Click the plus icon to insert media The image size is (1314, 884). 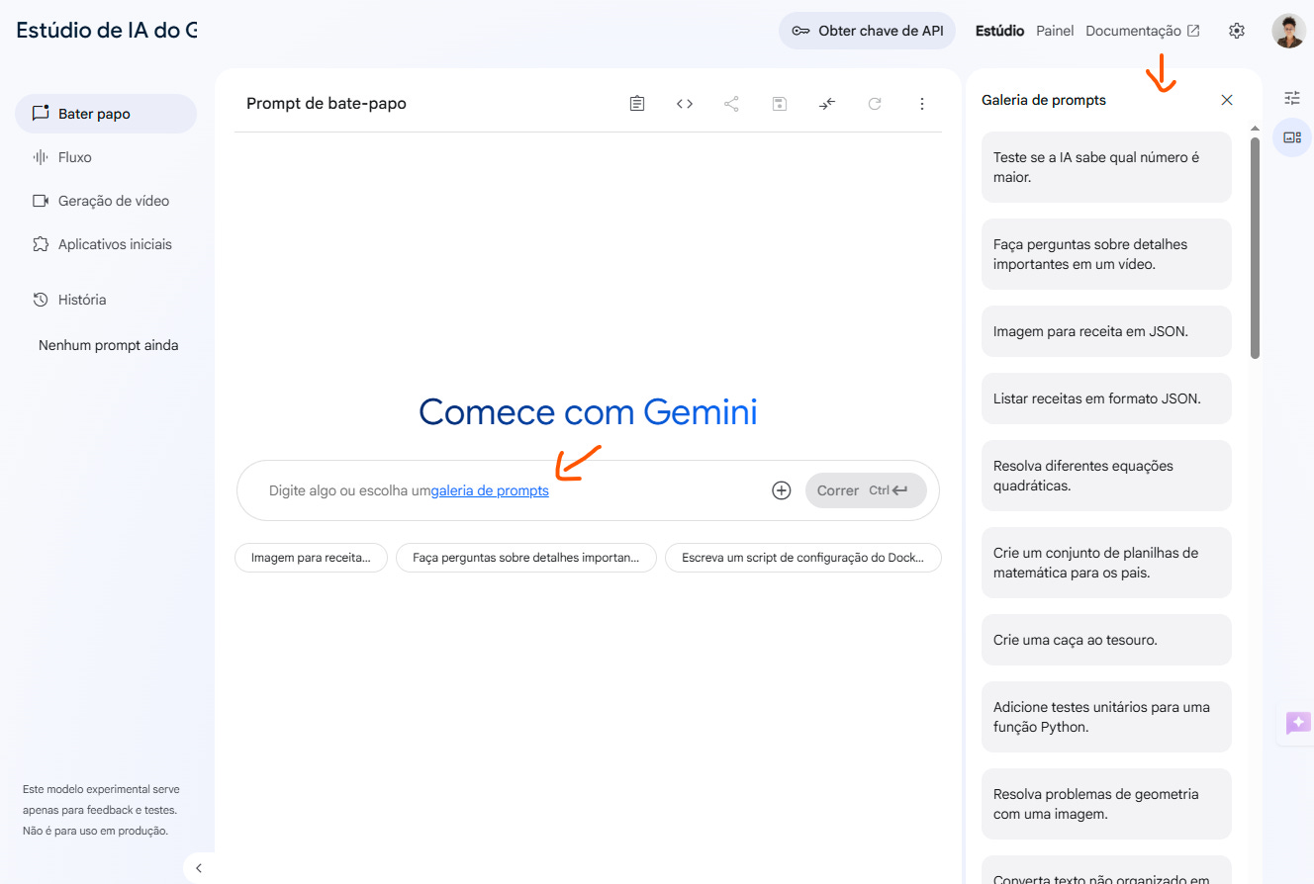782,490
